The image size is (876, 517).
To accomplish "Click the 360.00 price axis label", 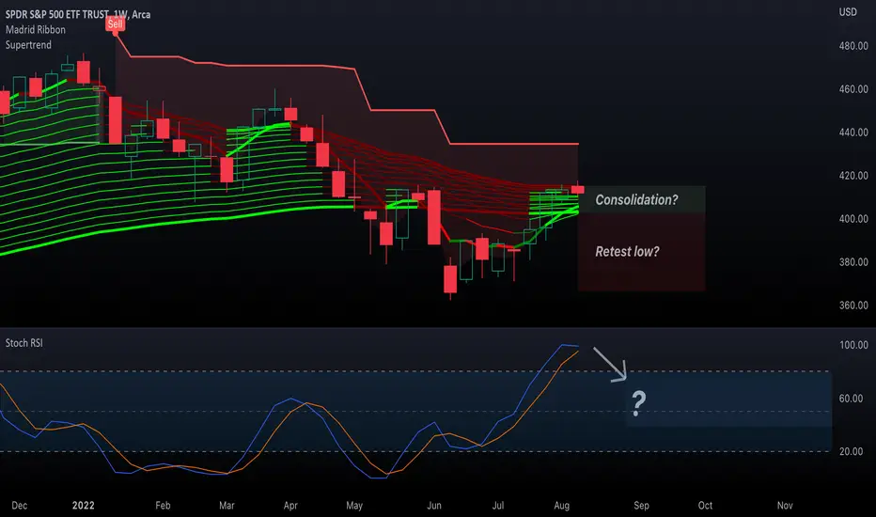I will [853, 305].
